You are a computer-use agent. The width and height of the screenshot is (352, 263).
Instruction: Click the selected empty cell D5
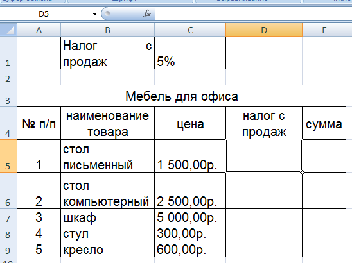click(x=264, y=156)
